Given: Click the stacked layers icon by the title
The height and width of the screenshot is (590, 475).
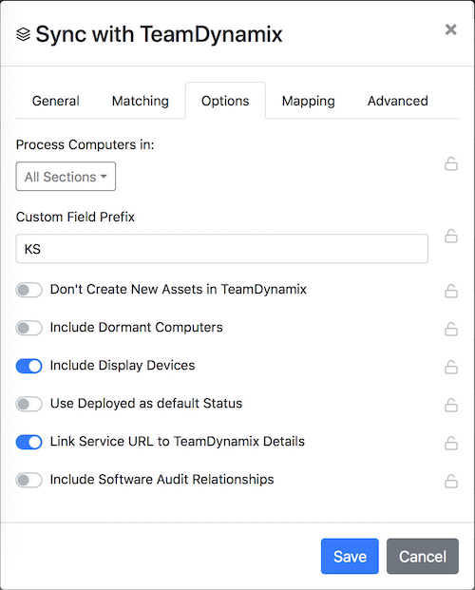Looking at the screenshot, I should (23, 34).
